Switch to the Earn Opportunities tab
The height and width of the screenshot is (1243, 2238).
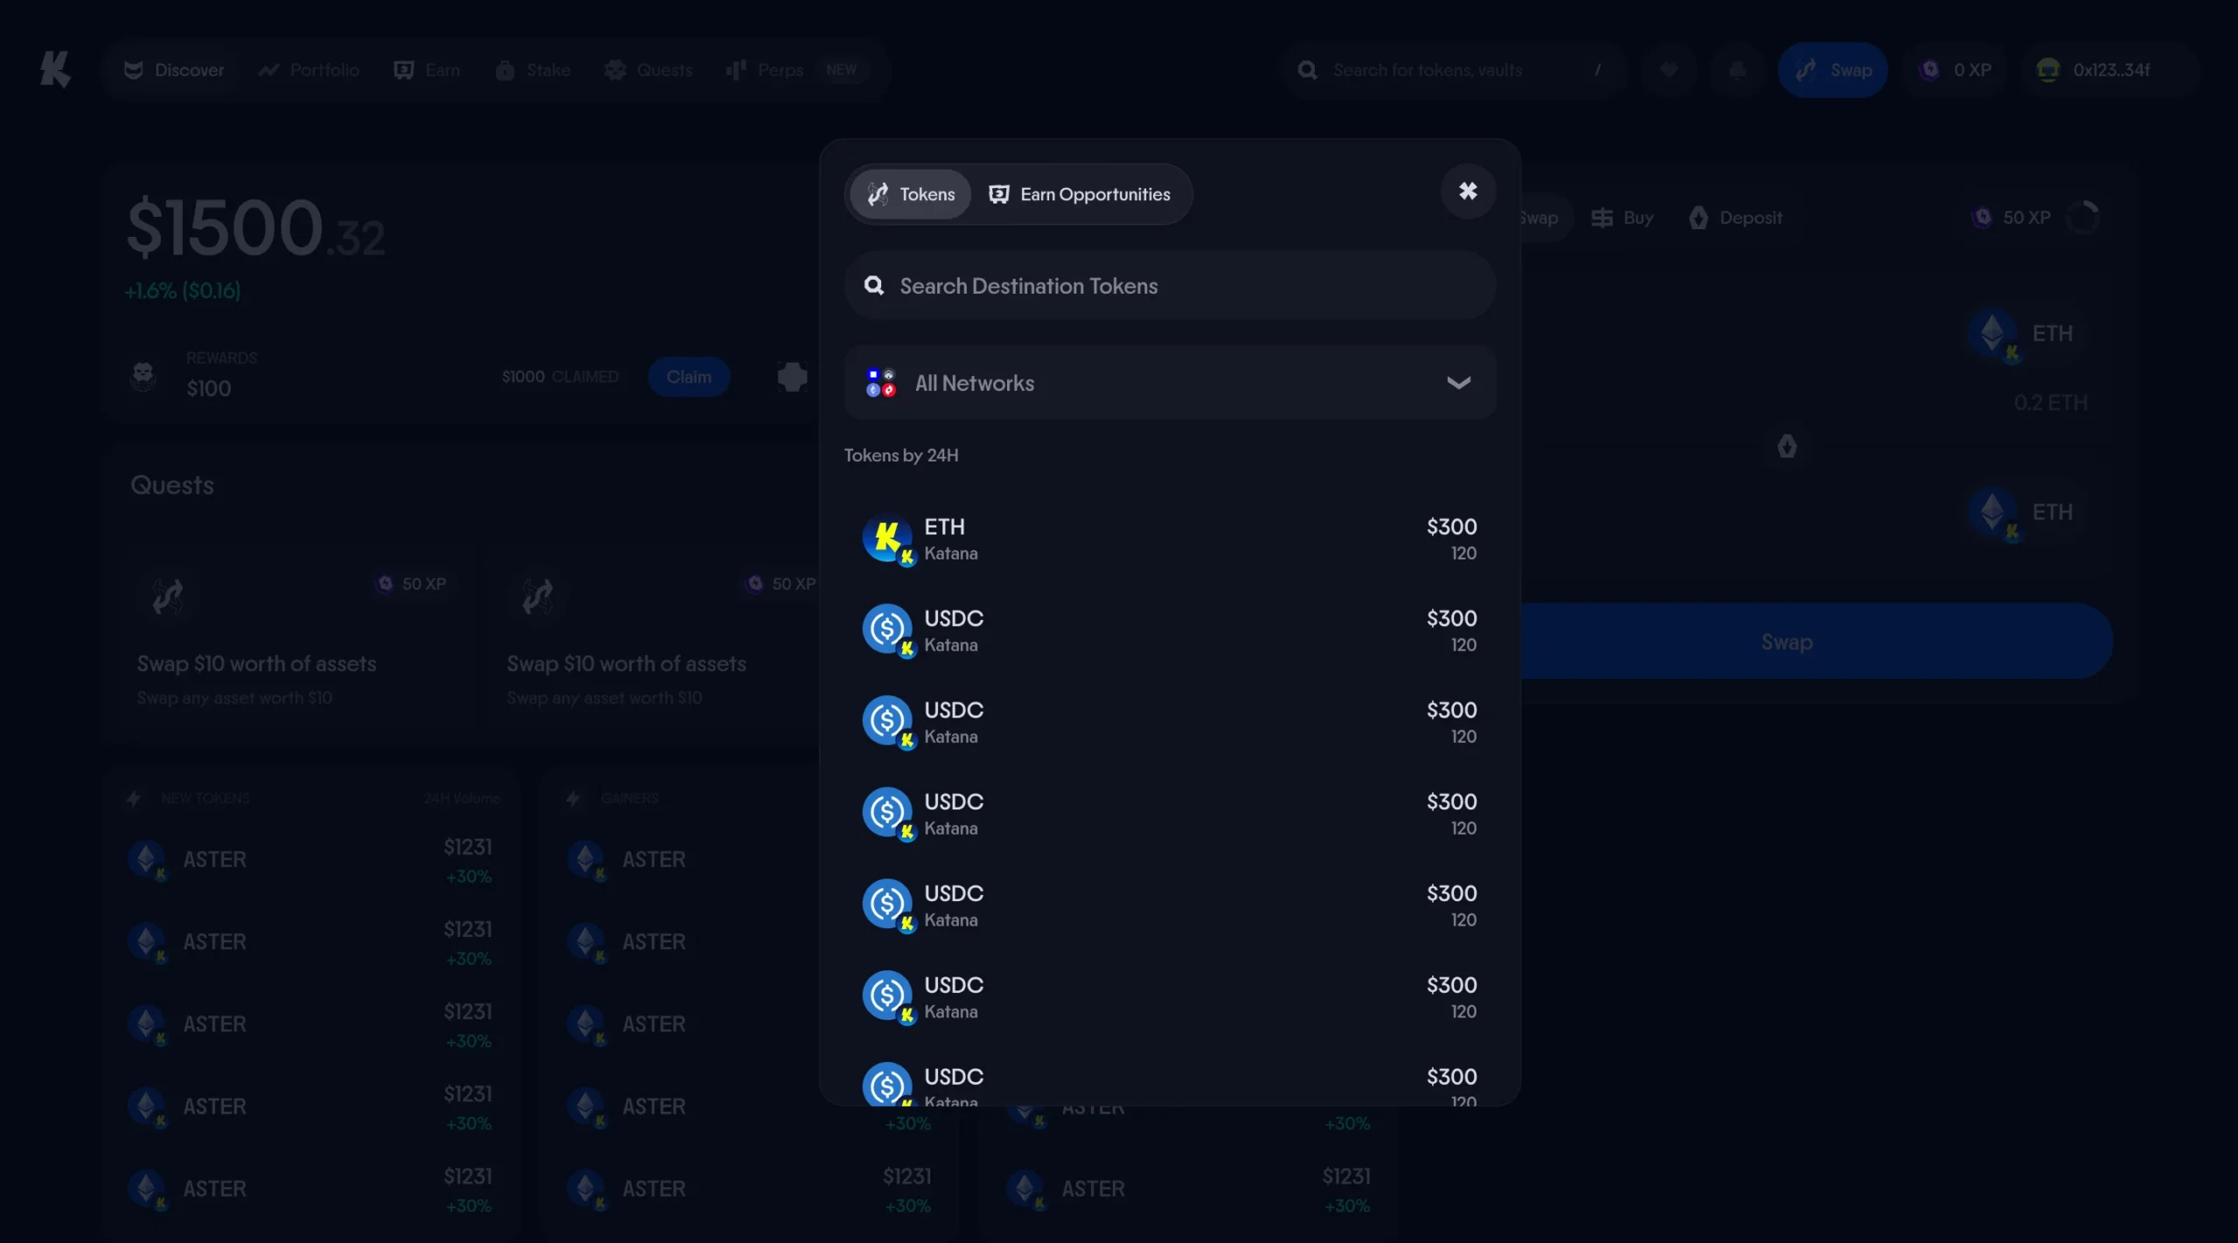click(x=1079, y=194)
